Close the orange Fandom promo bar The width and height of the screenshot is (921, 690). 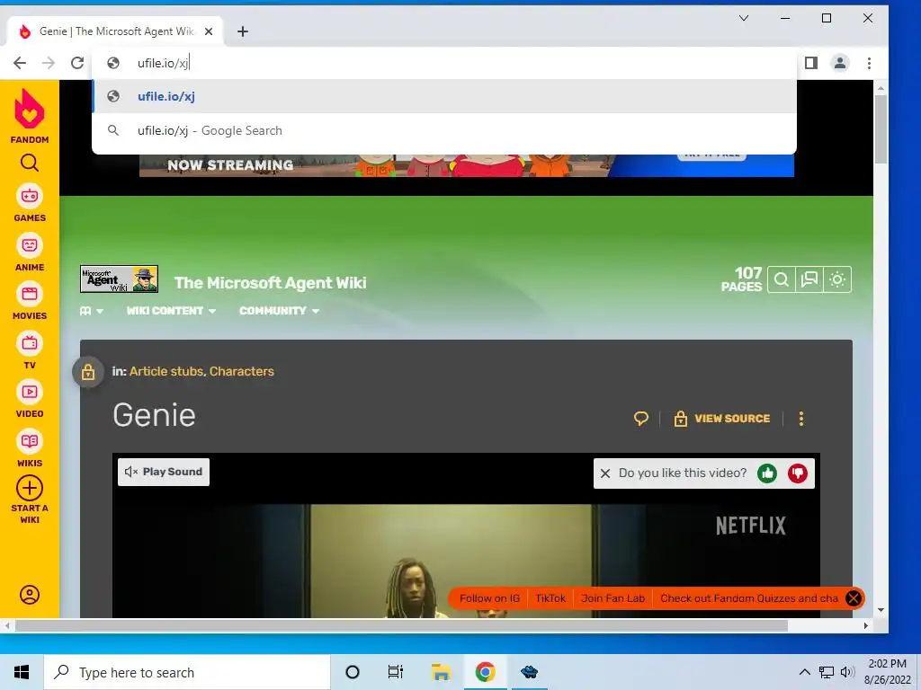[854, 598]
